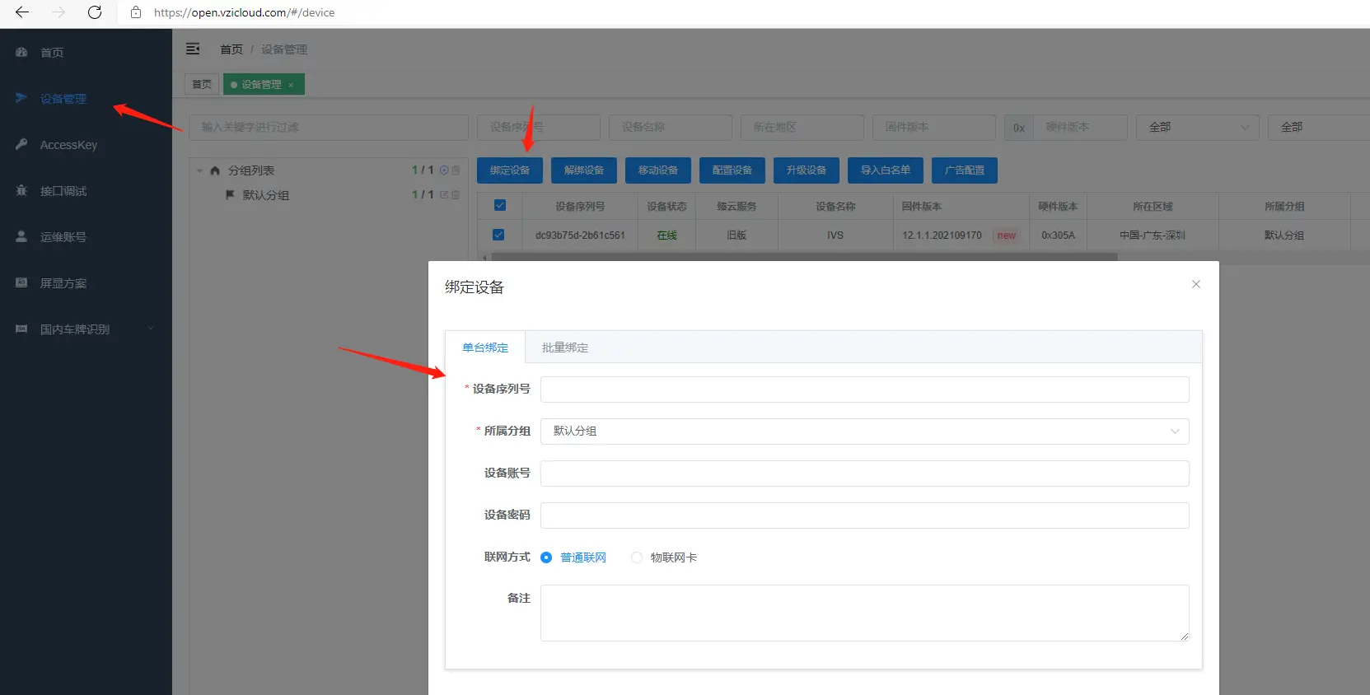Switch to the 首页 page tab
Viewport: 1370px width, 695px height.
[202, 84]
